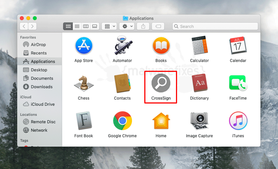Viewport: 278px width, 169px height.
Task: Open the gear Action menu
Action: pyautogui.click(x=127, y=26)
